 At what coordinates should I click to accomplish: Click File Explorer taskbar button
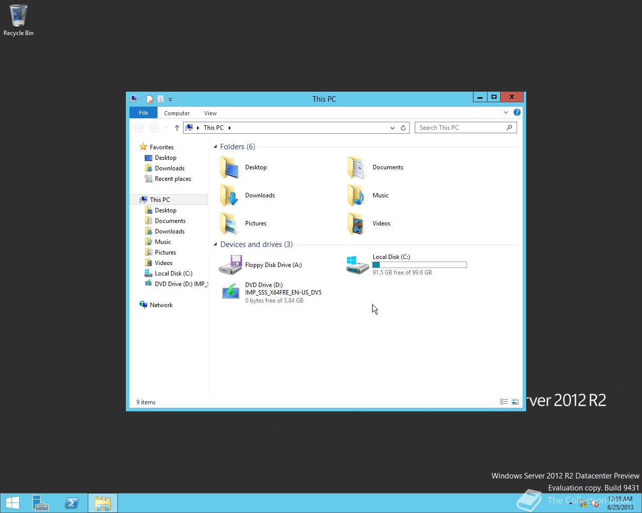103,503
